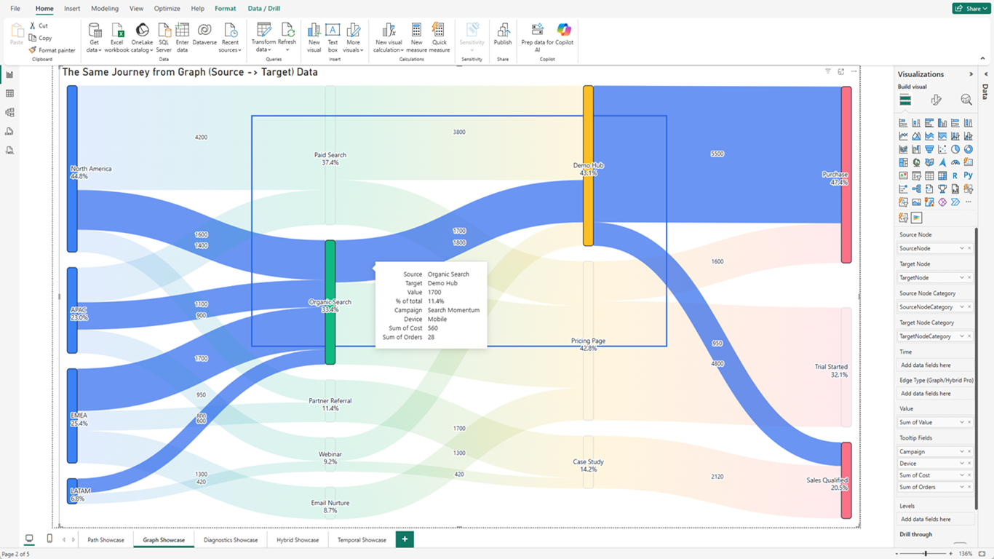This screenshot has width=994, height=559.
Task: Switch to desktop layout at bottom left
Action: [x=29, y=539]
